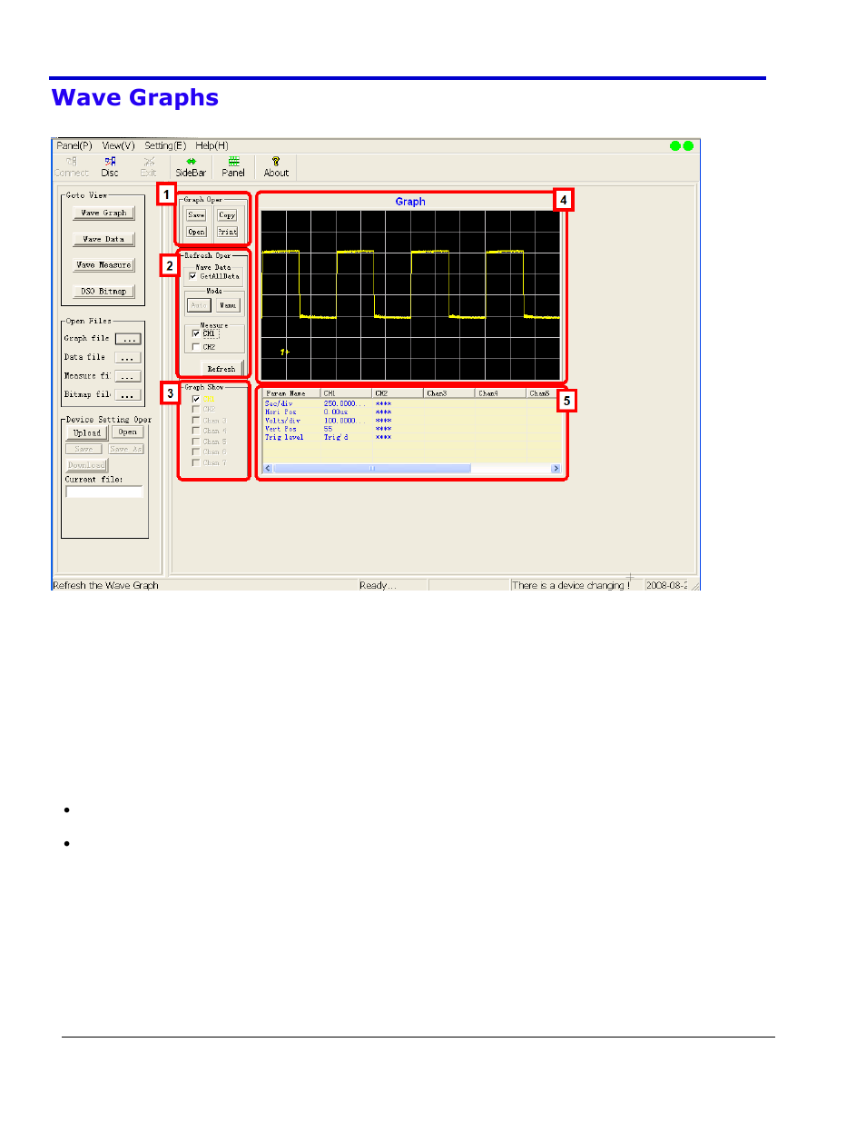Screen dimensions: 866x1122
Task: Open the Setting(E) menu
Action: click(x=165, y=145)
